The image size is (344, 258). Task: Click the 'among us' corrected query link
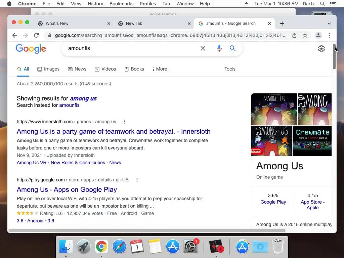point(83,98)
